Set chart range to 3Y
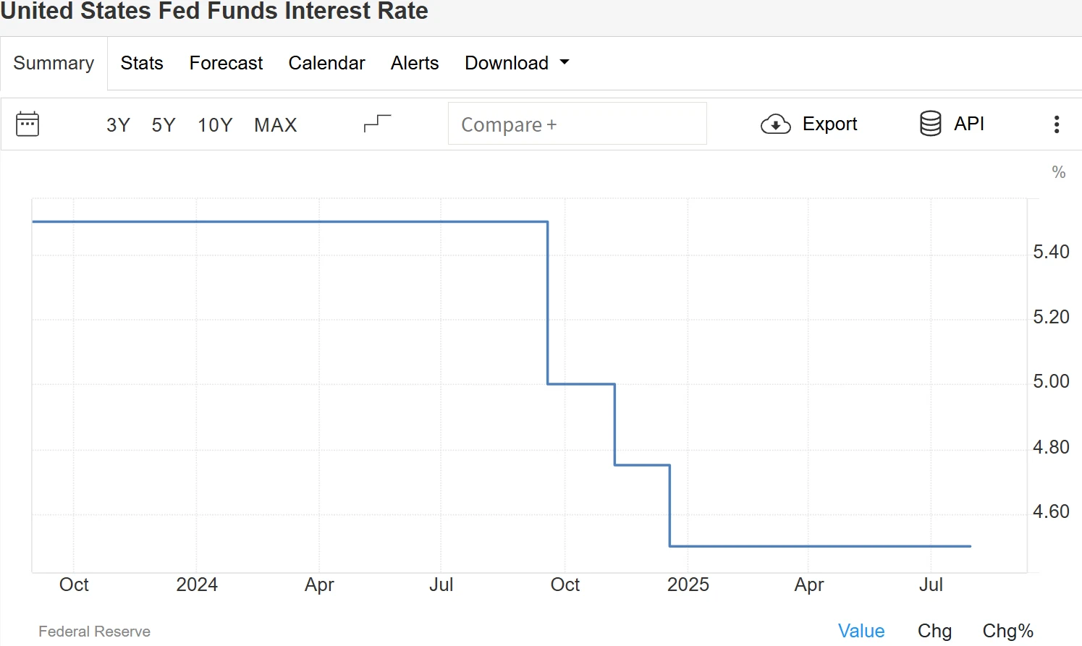The width and height of the screenshot is (1082, 646). click(118, 125)
